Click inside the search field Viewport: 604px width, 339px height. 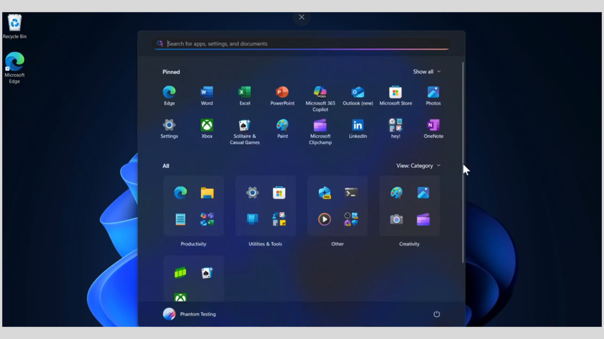[302, 44]
